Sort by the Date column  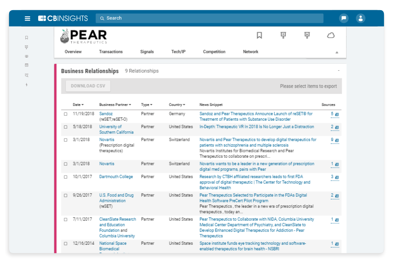coord(78,104)
